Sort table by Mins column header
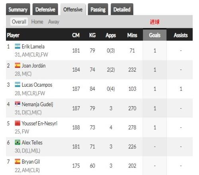The width and height of the screenshot is (199, 175). point(132,35)
